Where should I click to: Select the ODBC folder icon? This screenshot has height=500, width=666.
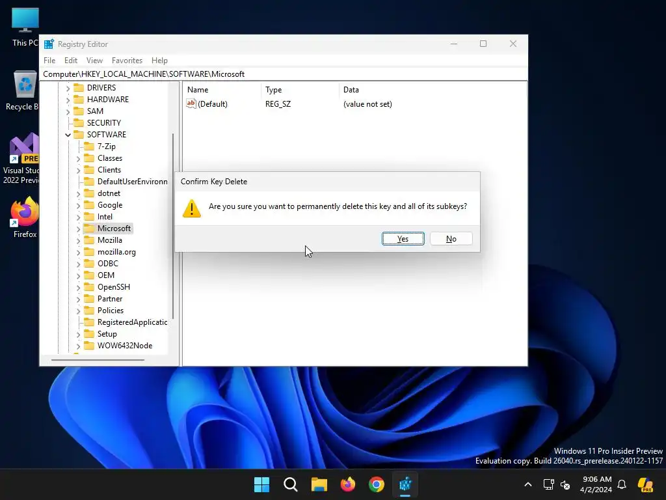coord(88,264)
